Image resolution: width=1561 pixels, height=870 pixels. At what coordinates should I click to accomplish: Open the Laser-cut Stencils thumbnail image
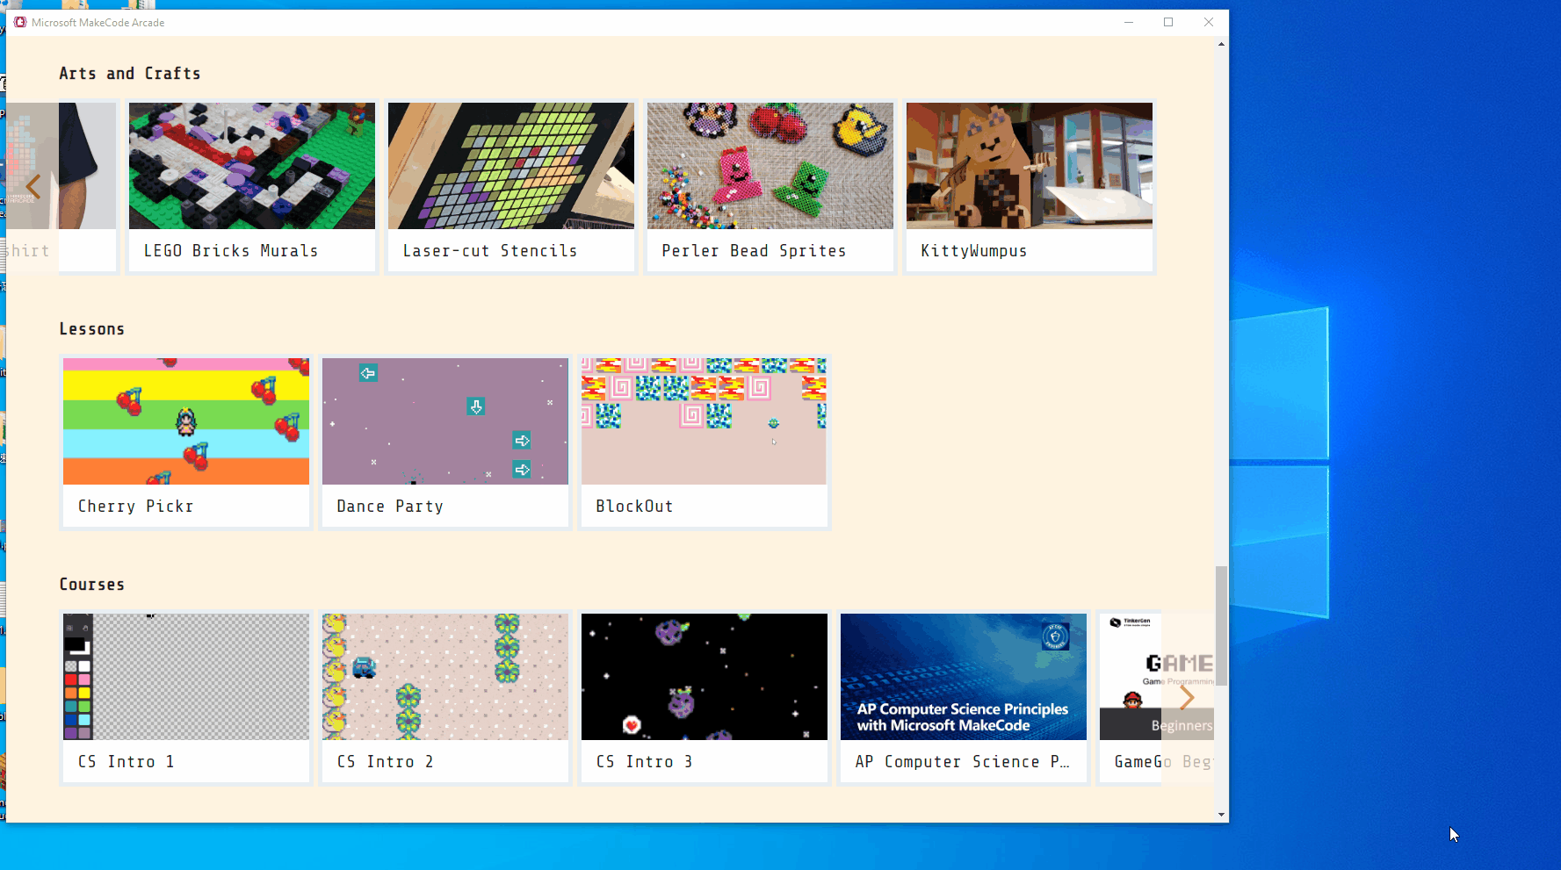tap(511, 166)
